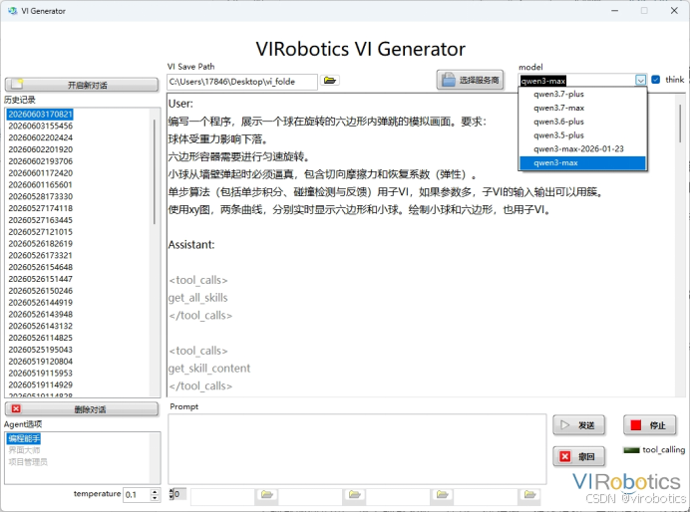Start new conversation with 开启新对话 button
Screen dimensions: 691x512
82,85
